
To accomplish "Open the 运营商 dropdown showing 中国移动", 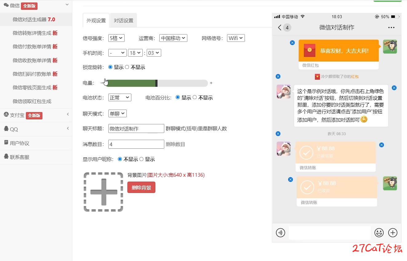I will click(173, 38).
